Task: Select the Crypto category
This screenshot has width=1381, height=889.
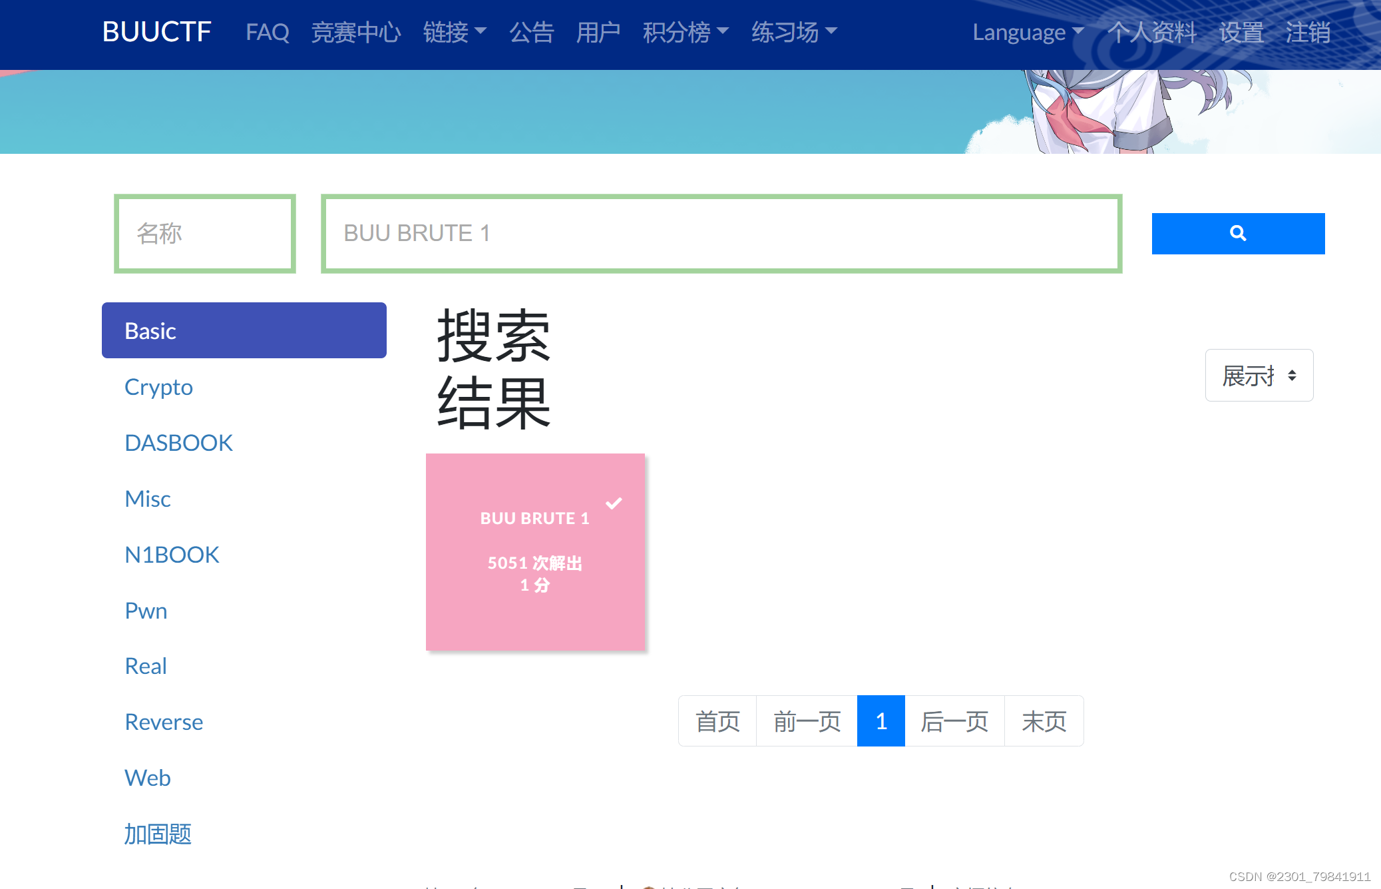Action: (158, 386)
